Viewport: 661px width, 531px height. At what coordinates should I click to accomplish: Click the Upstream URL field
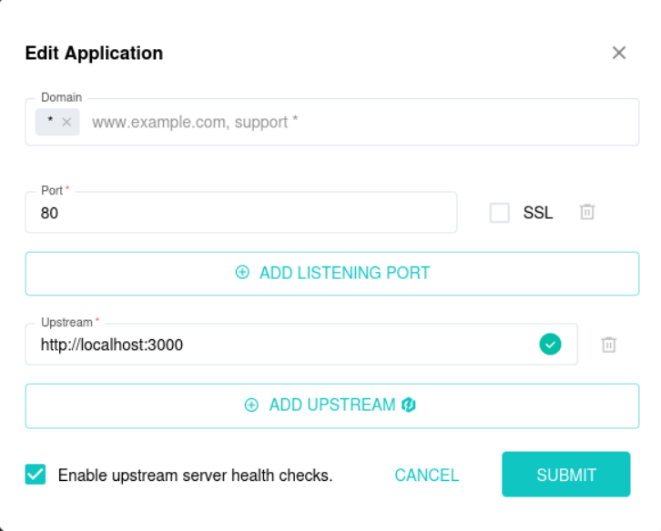pos(301,345)
